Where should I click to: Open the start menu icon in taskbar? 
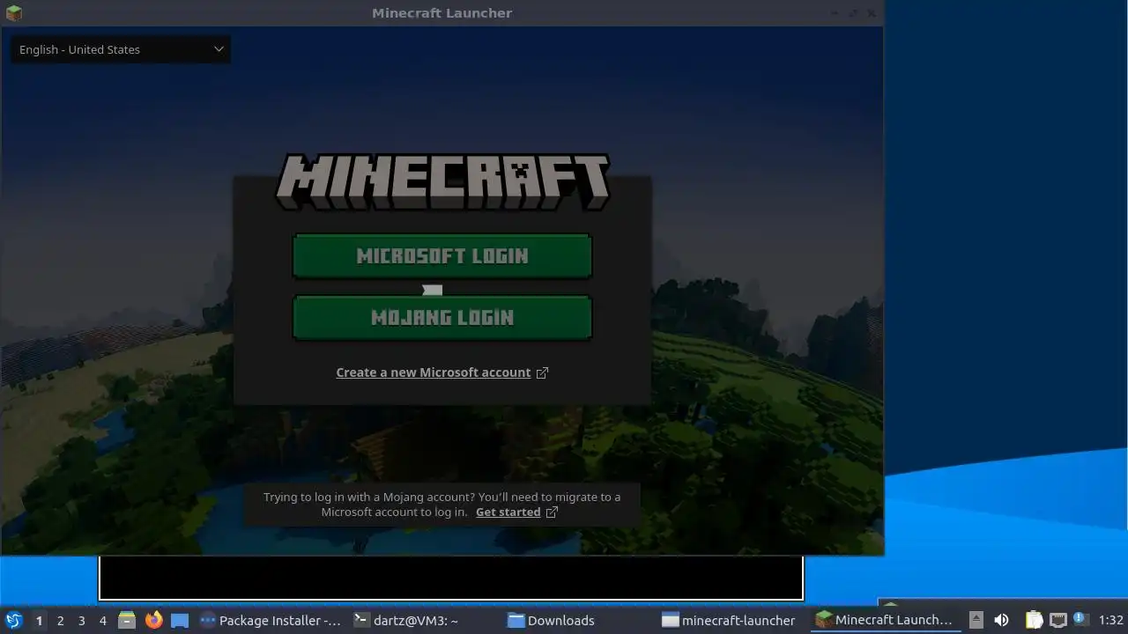(x=14, y=620)
